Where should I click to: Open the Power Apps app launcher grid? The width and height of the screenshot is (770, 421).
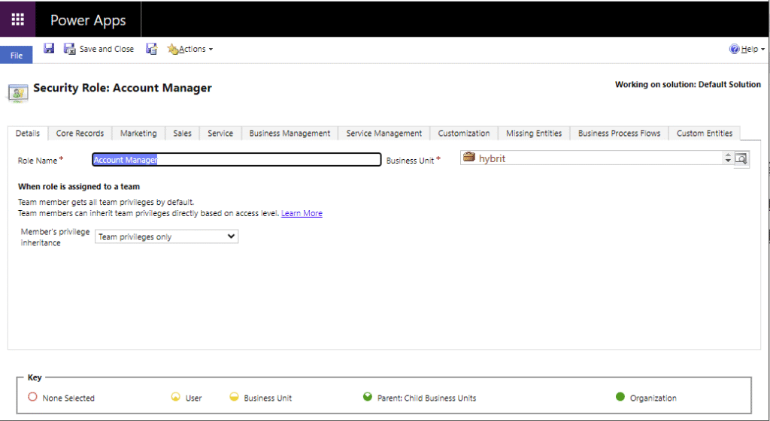(x=18, y=19)
